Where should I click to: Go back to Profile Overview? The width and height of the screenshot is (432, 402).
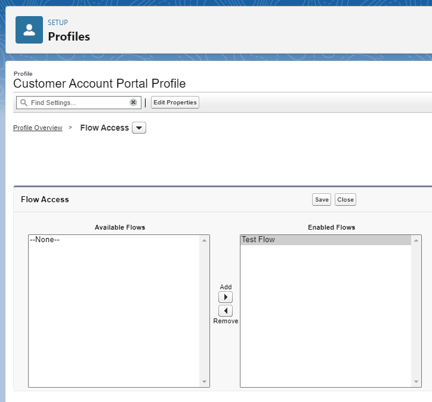[38, 128]
